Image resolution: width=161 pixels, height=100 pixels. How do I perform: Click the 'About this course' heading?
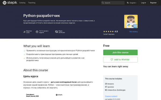point(36,70)
